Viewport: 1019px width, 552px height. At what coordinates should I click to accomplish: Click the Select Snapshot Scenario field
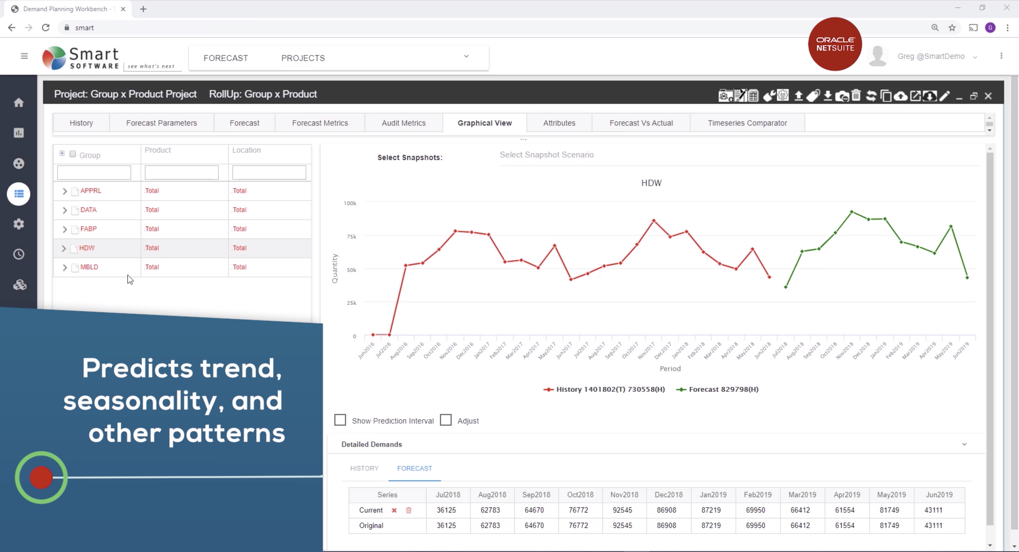(547, 154)
